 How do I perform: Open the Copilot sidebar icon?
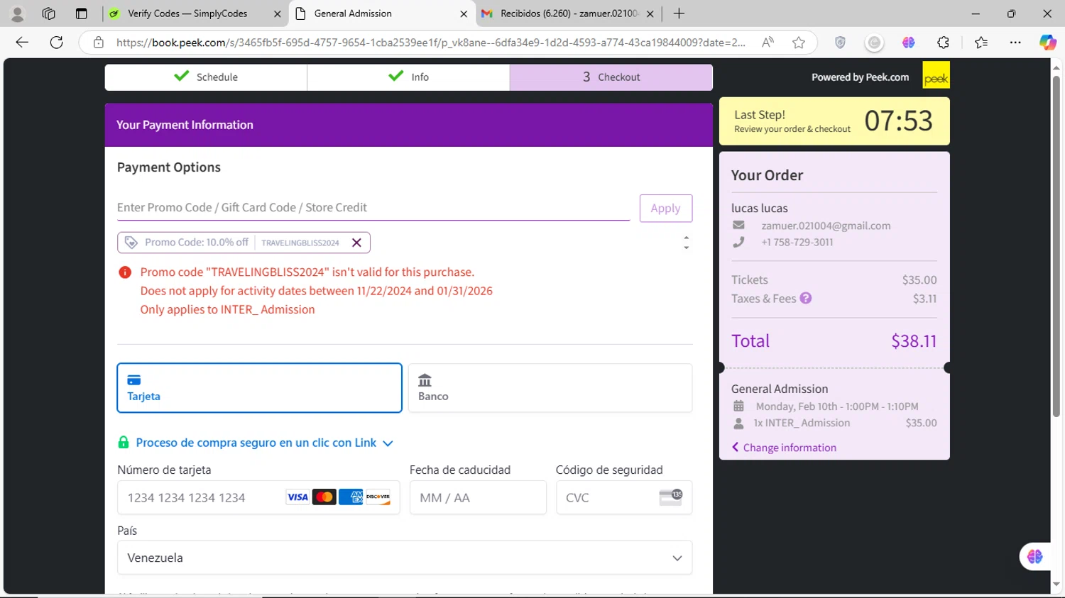[1048, 43]
